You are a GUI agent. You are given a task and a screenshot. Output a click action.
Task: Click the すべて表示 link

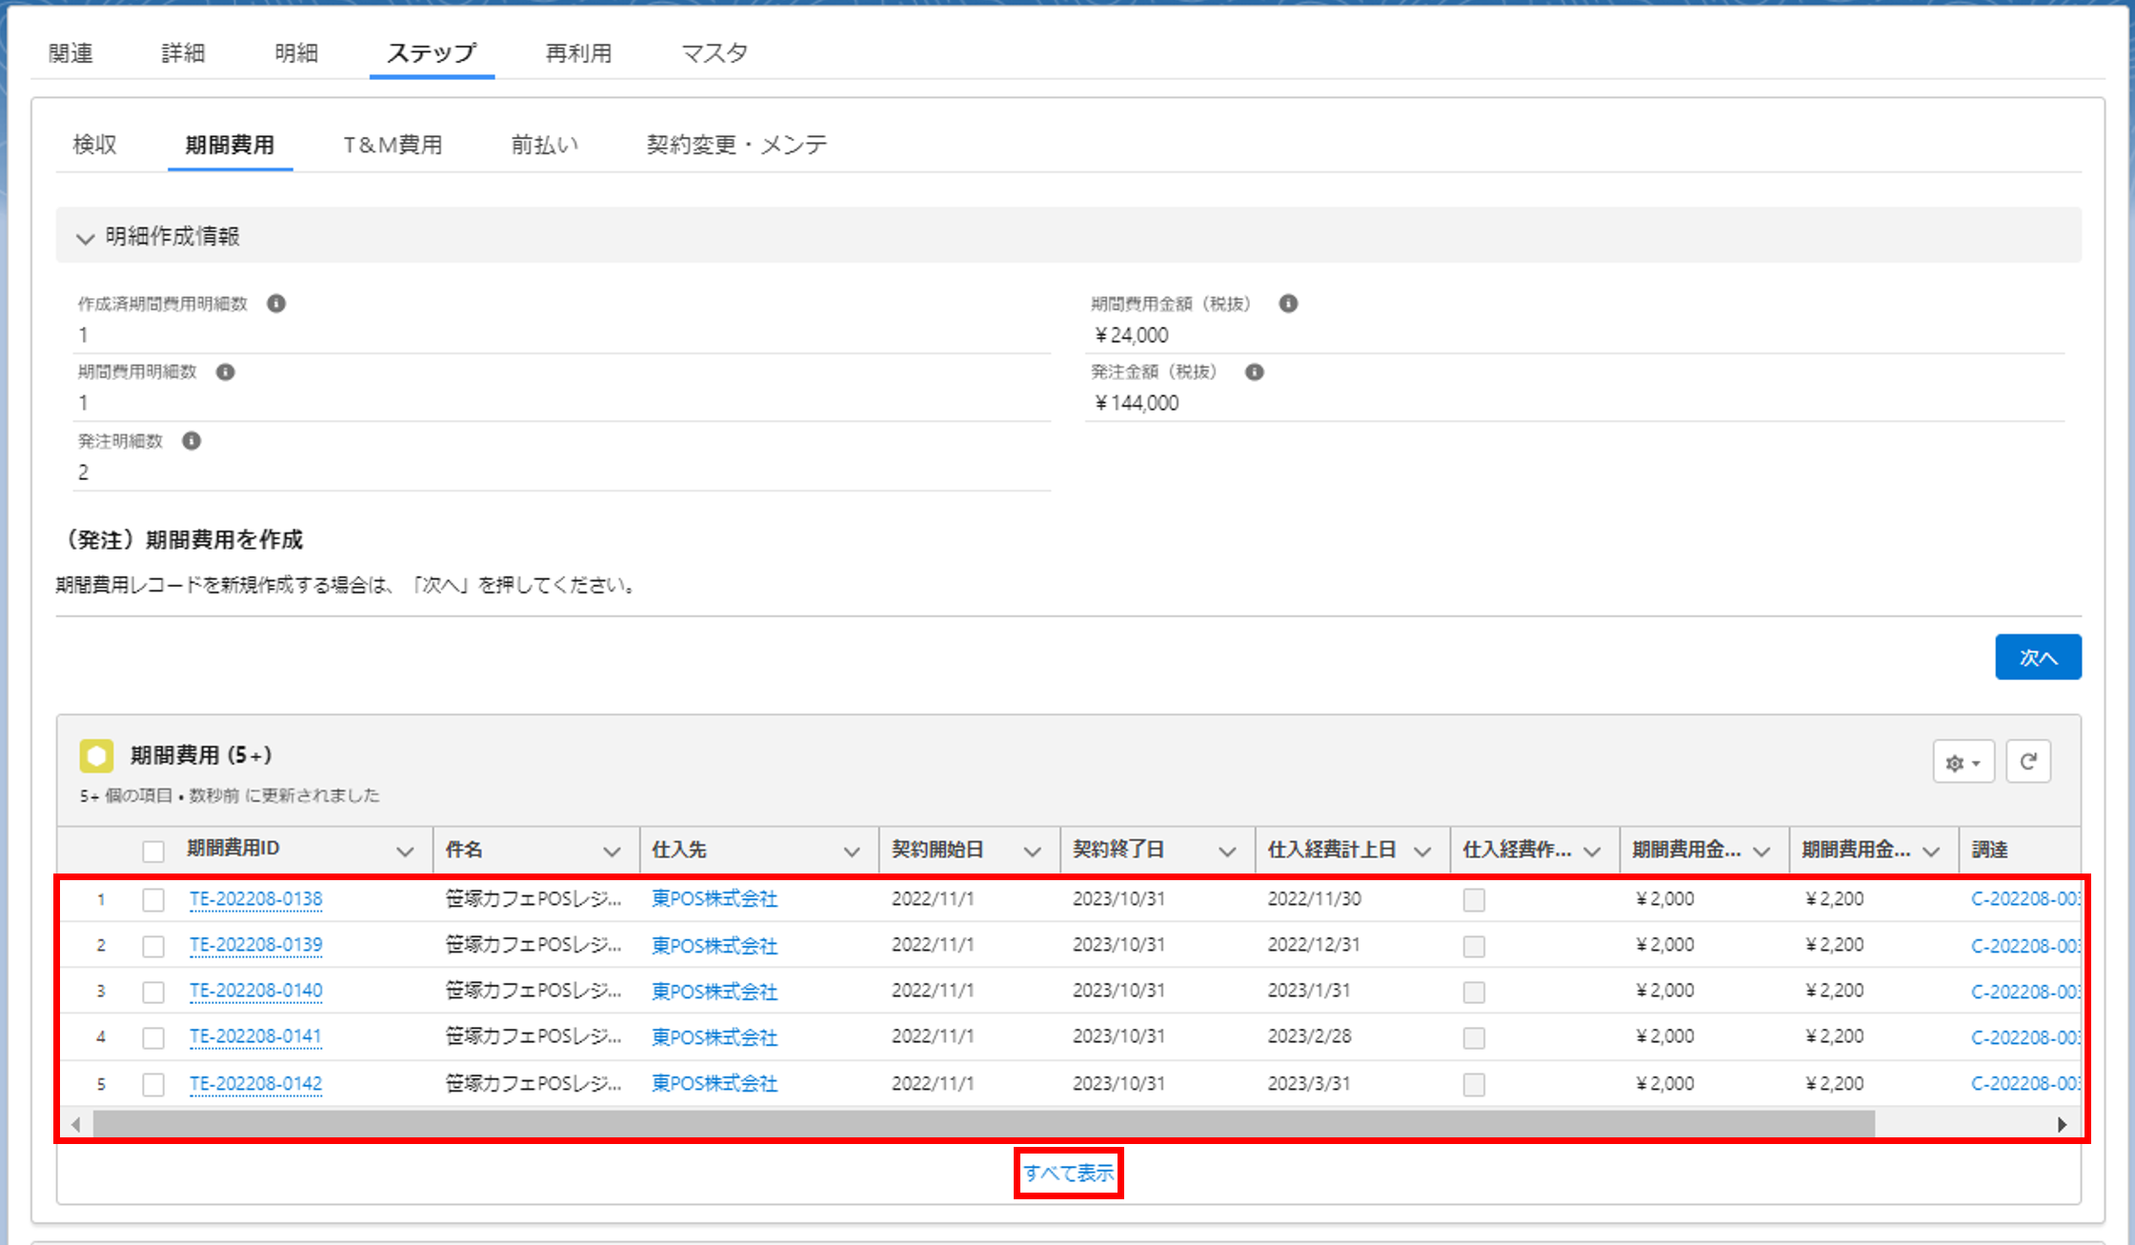[1068, 1174]
